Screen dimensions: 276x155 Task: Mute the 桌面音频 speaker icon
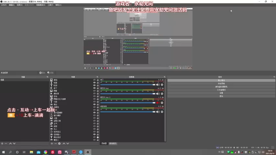(x=158, y=112)
